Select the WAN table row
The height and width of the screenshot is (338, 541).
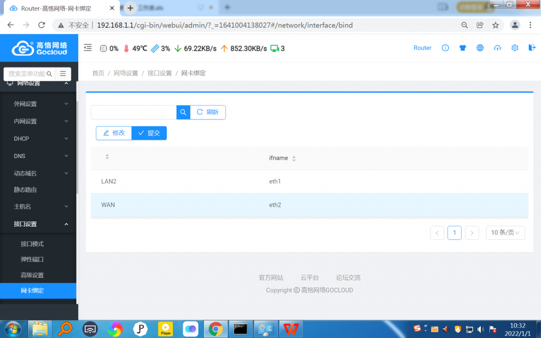310,205
